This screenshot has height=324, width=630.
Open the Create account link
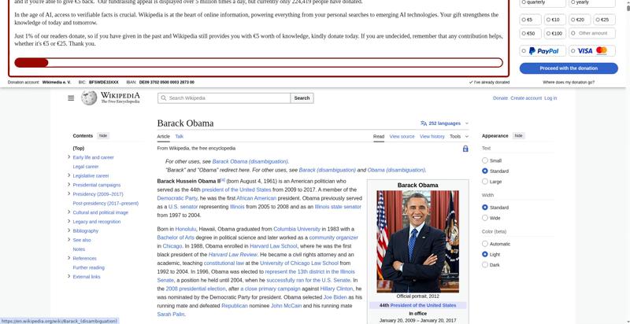(x=525, y=98)
